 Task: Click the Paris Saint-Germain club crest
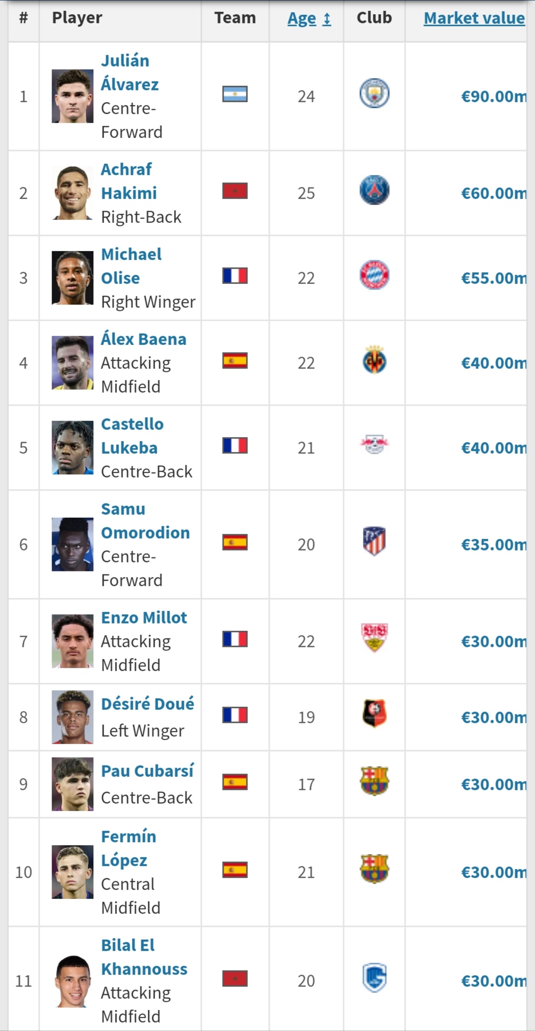coord(374,190)
